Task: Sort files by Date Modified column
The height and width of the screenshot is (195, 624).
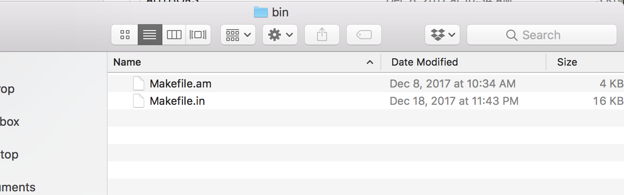Action: [x=424, y=62]
